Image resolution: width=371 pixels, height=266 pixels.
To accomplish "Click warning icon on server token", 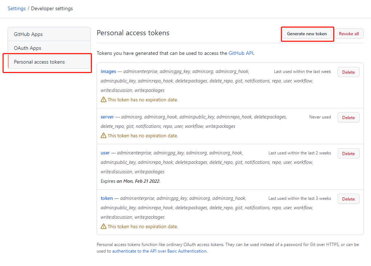I will pyautogui.click(x=104, y=136).
